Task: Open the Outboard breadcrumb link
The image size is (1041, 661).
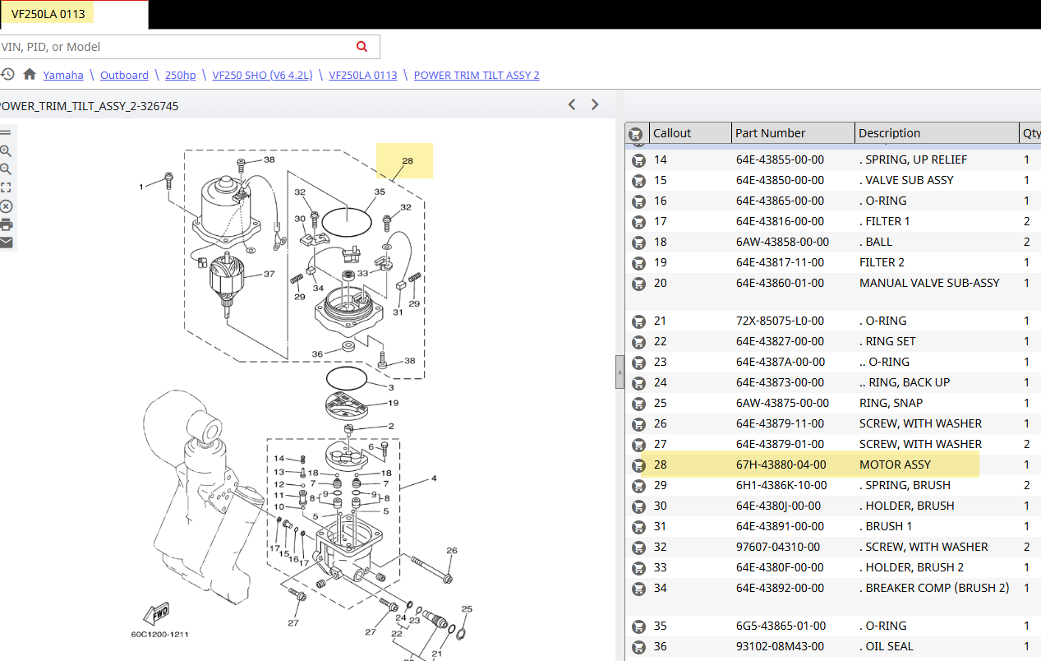Action: click(124, 75)
